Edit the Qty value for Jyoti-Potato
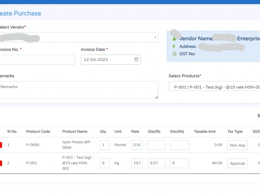The image size is (260, 195). tap(104, 145)
